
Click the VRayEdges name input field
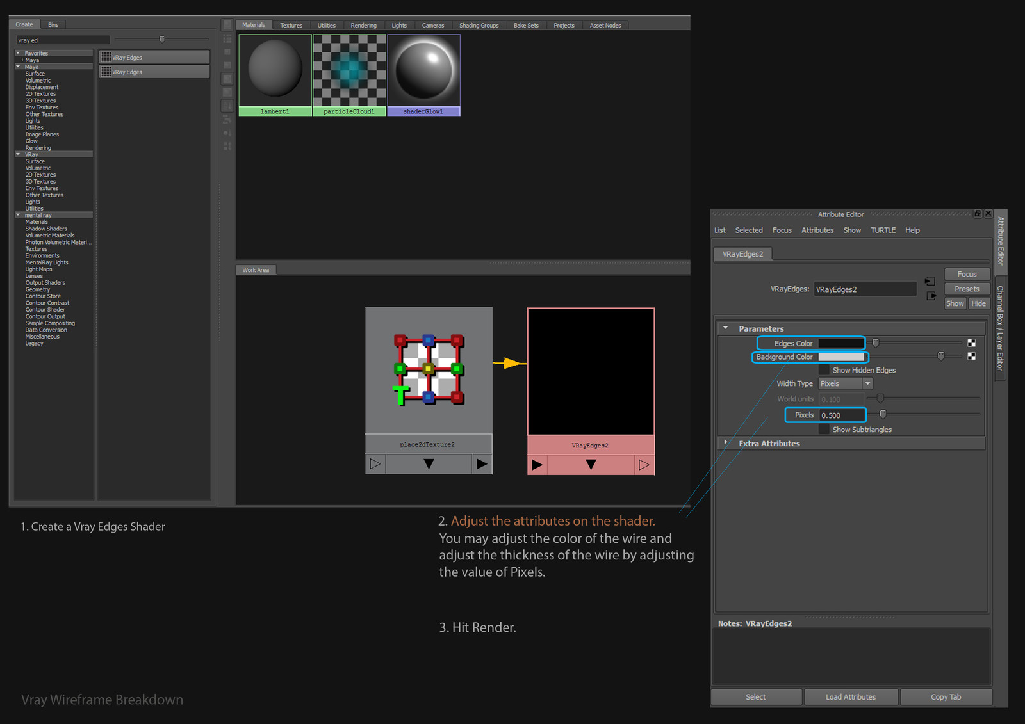click(865, 289)
